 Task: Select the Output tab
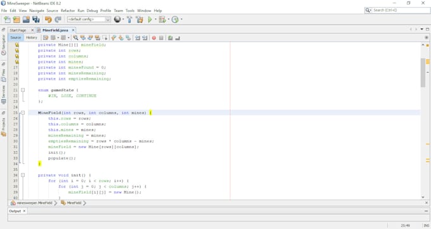point(15,211)
